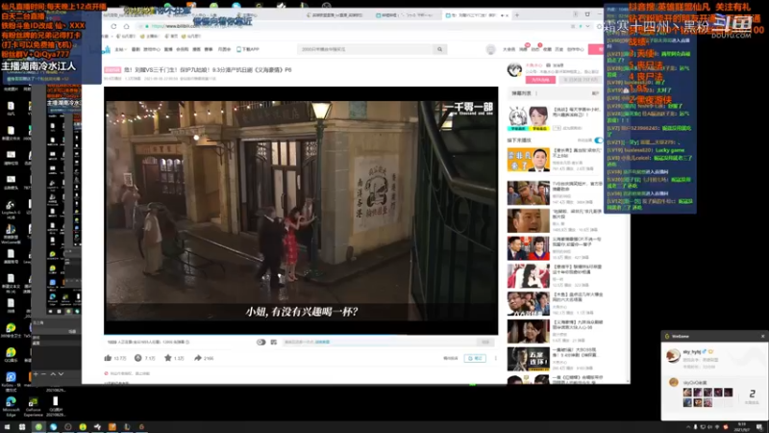Click the pink upload button in header
Screen dimensions: 769x433
click(596, 49)
